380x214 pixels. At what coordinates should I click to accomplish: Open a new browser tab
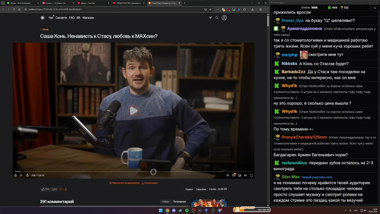click(x=185, y=3)
